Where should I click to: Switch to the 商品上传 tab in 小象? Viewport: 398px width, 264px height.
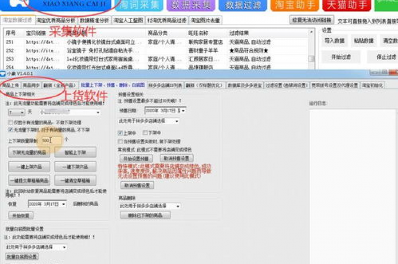coord(11,85)
